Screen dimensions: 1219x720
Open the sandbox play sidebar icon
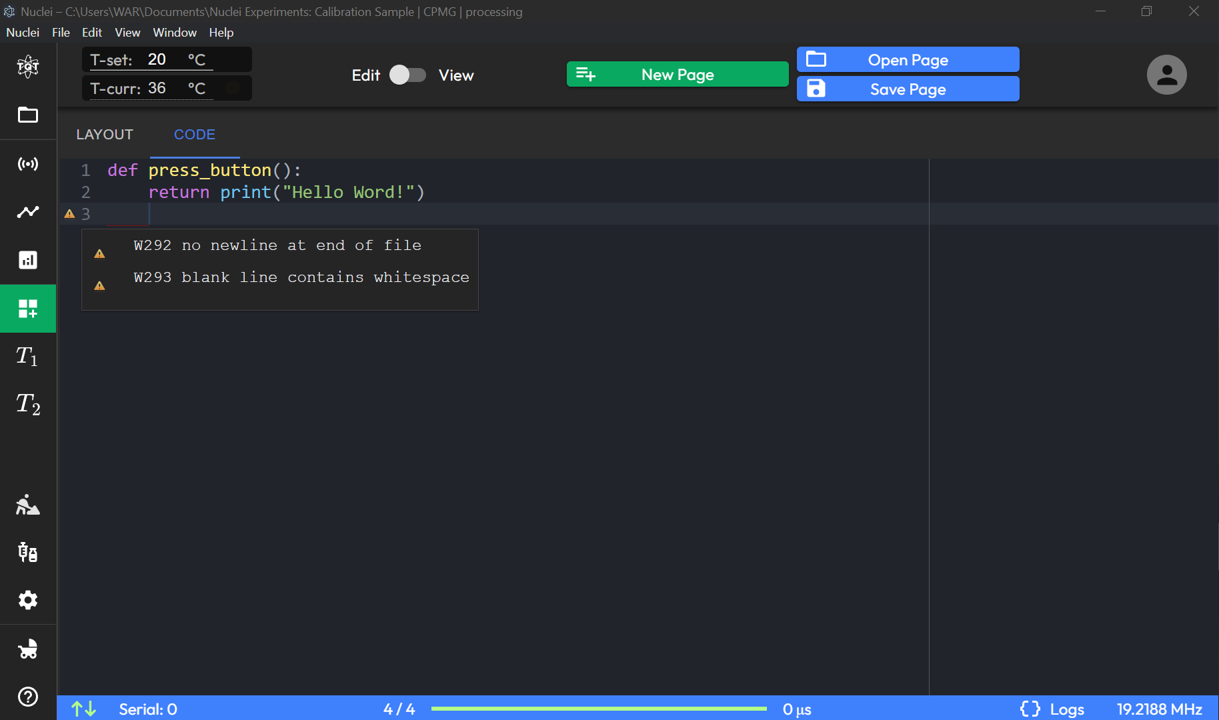pyautogui.click(x=28, y=505)
